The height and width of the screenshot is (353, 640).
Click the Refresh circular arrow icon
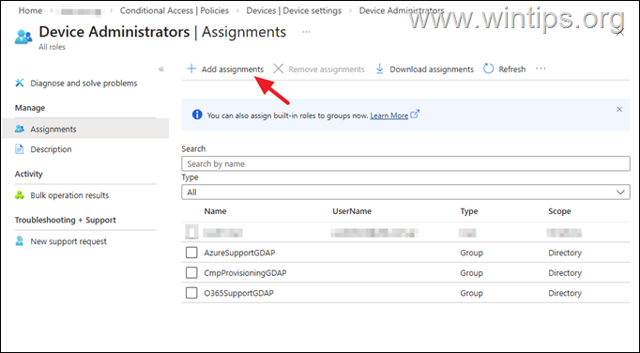pos(489,69)
